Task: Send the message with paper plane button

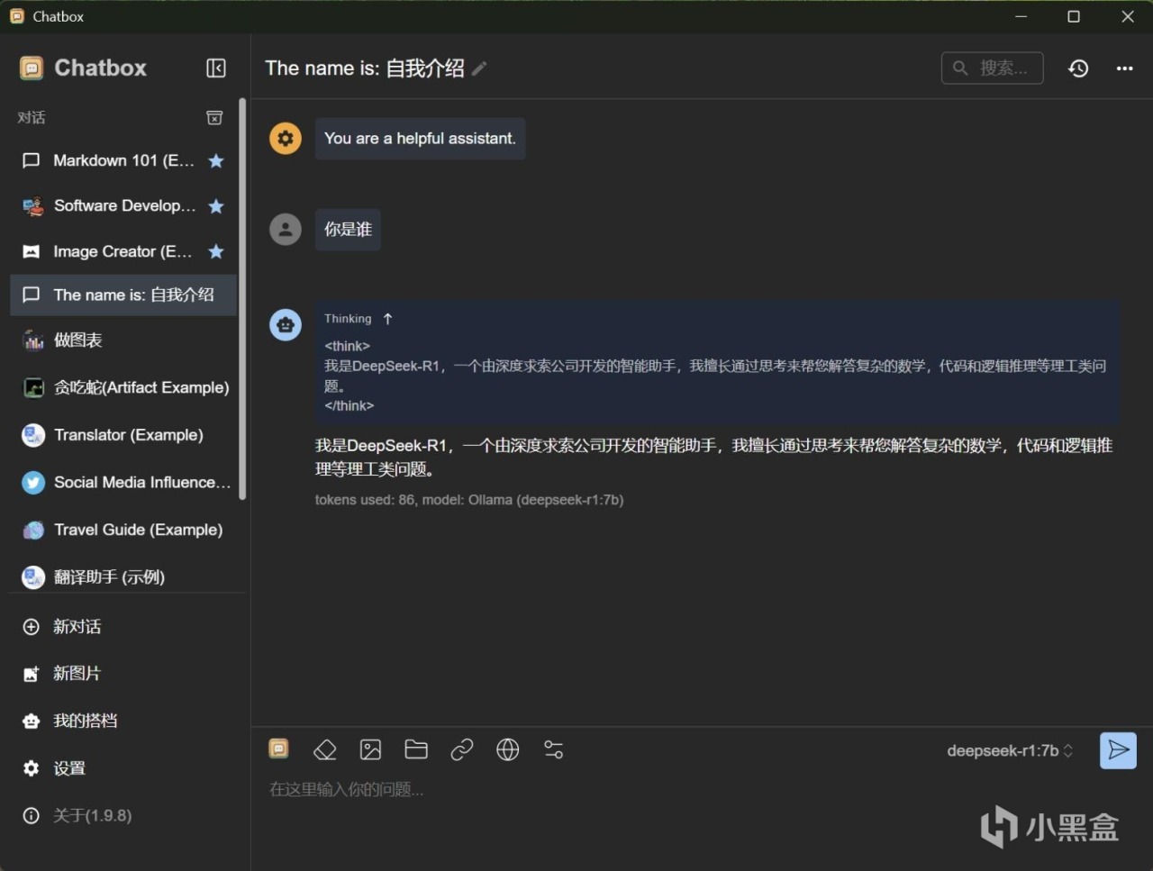Action: pyautogui.click(x=1118, y=750)
